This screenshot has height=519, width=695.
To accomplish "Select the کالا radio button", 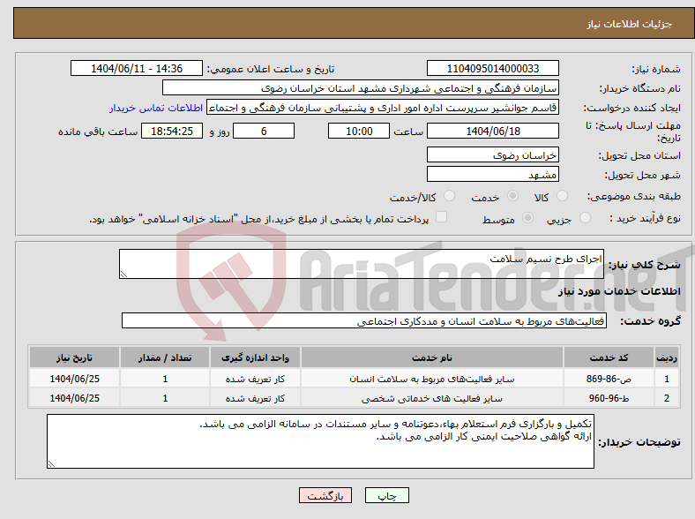I will (x=562, y=196).
